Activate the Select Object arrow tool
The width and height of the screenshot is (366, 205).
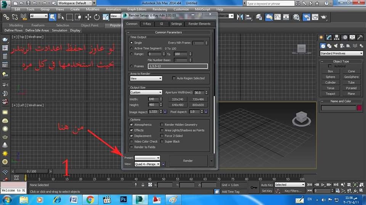click(x=52, y=17)
